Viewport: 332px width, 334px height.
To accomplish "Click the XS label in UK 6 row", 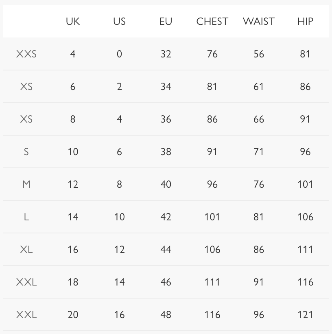I will [x=26, y=86].
